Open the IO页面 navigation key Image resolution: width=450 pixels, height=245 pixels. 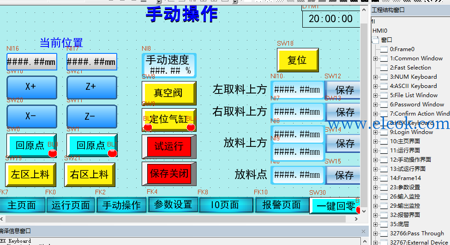pos(226,204)
